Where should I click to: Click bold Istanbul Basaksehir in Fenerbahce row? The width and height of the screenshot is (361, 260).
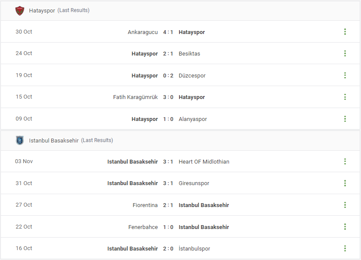(204, 227)
